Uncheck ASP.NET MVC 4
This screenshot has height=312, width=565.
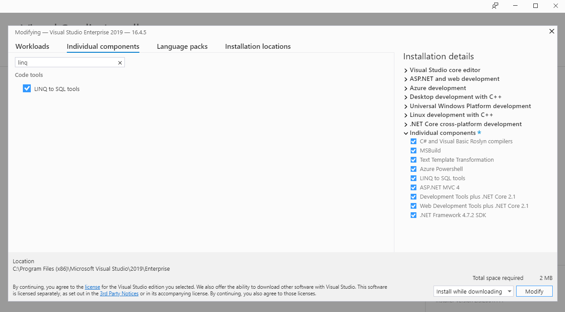click(413, 188)
